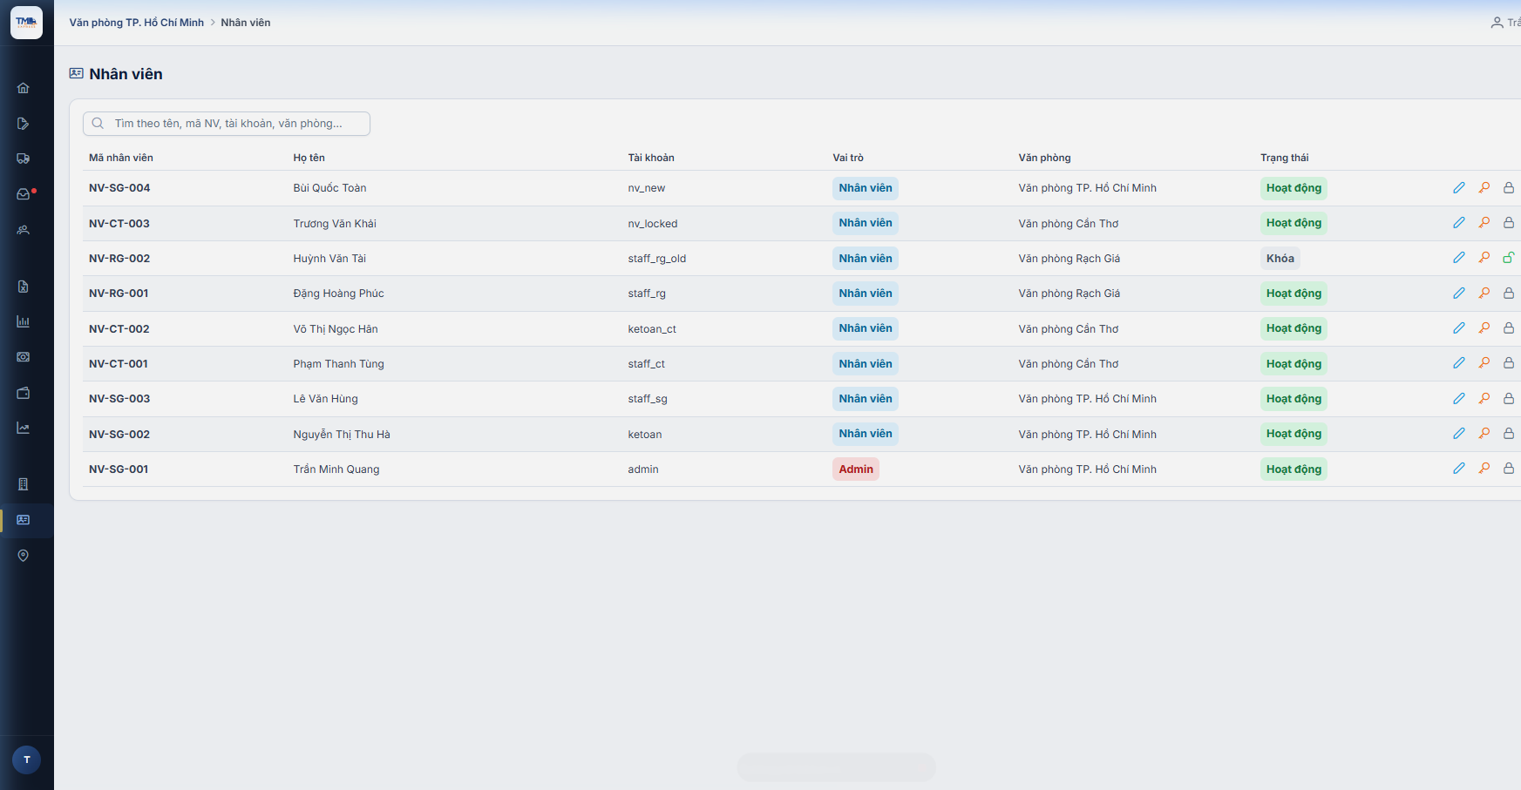Reset password for Võ Thị Ngọc Hân

pyautogui.click(x=1484, y=328)
